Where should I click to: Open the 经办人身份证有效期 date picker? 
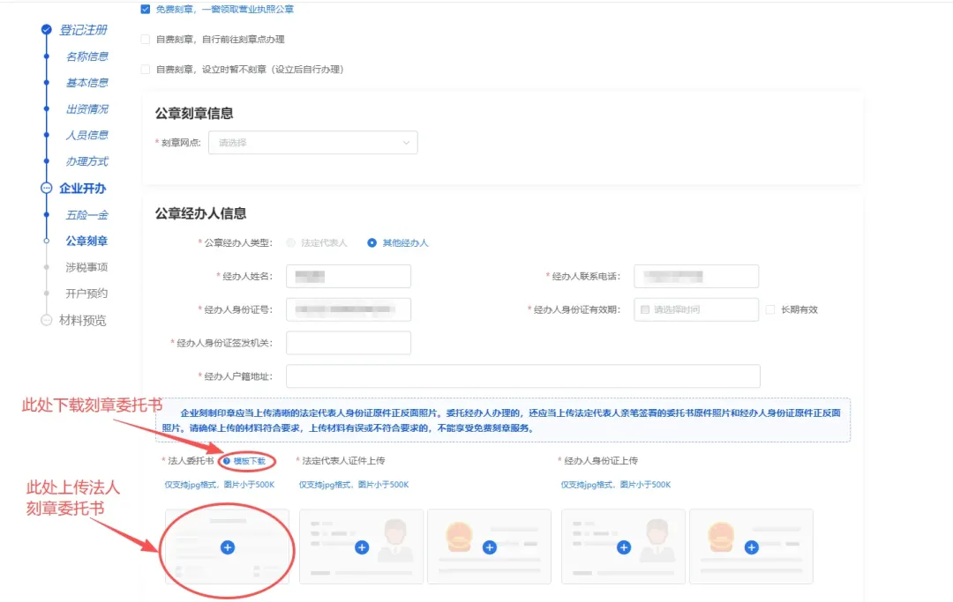point(697,309)
